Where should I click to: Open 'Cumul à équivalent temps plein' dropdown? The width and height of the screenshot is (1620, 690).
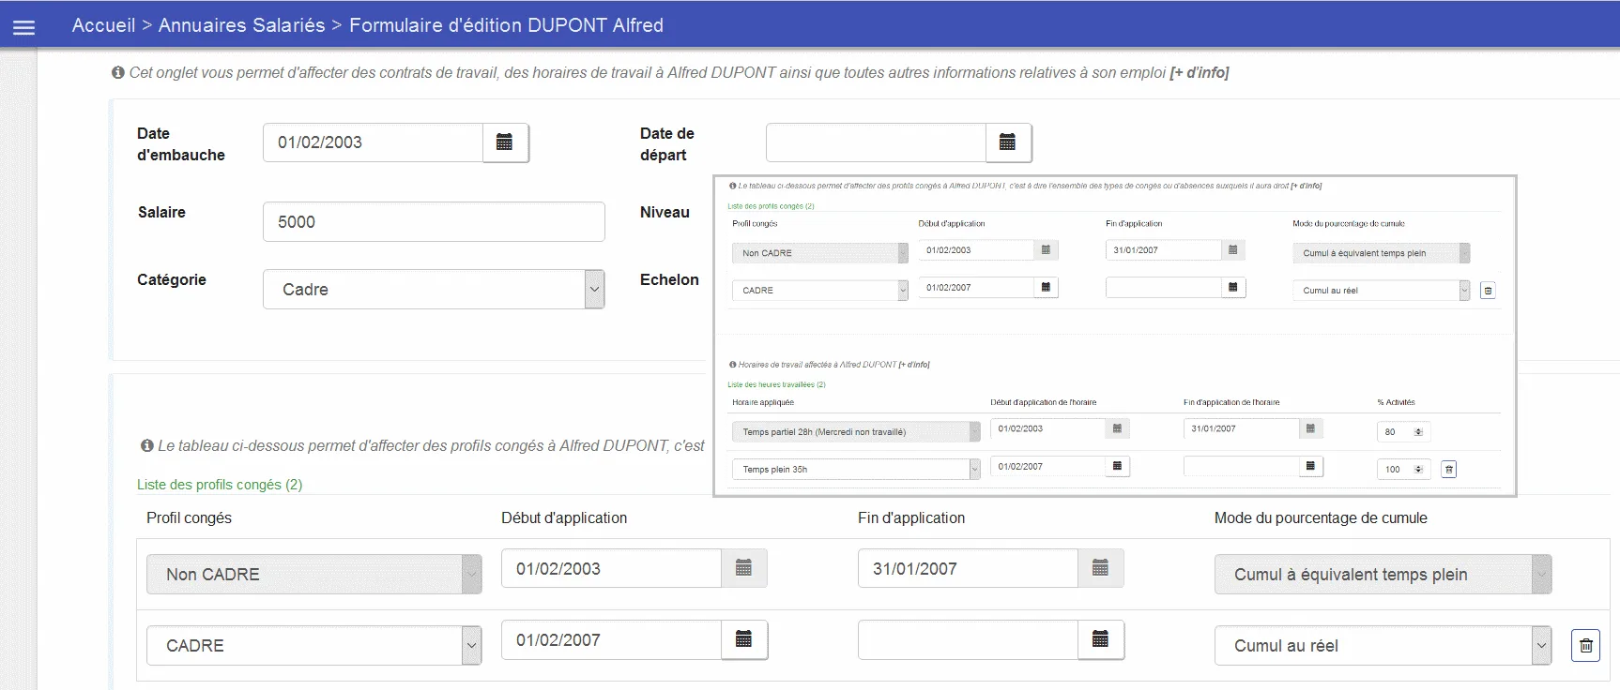[1383, 575]
